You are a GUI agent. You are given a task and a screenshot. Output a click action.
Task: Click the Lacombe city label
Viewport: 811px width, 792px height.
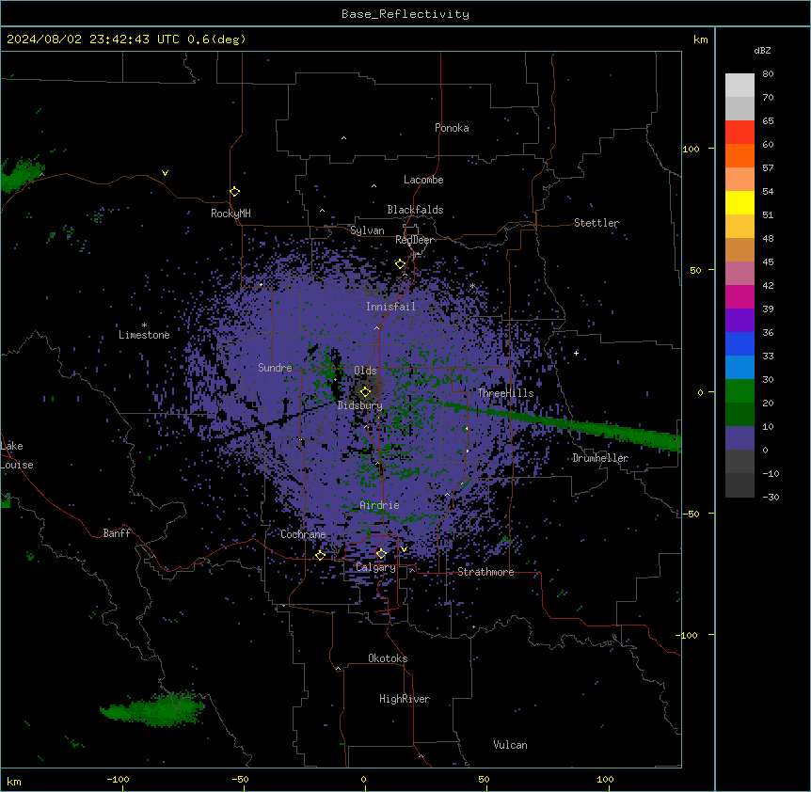[x=423, y=180]
